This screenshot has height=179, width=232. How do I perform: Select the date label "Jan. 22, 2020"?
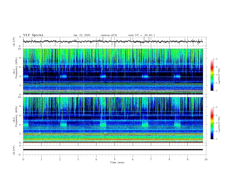[x=82, y=35]
